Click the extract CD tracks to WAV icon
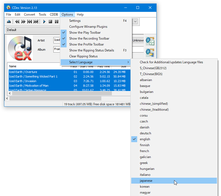 point(150,41)
